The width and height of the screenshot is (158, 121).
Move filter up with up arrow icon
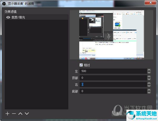[x=20, y=114]
